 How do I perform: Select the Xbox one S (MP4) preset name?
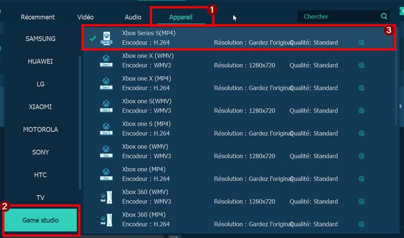pos(146,124)
